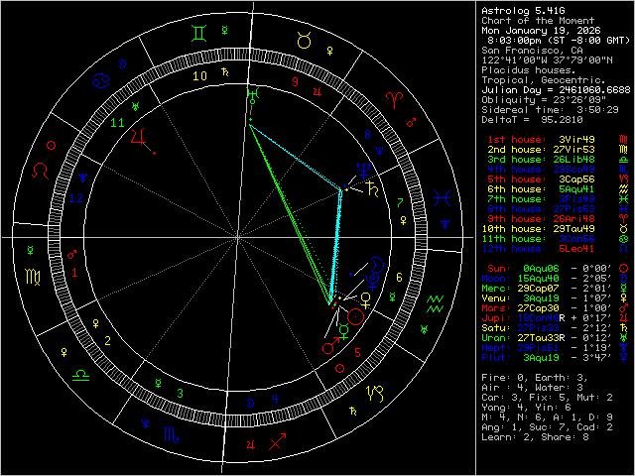Select the large blue Pluto glyph in chart
Screen dimensions: 635x476
tap(372, 282)
